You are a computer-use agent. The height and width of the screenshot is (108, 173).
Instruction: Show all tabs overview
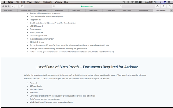tap(170, 6)
